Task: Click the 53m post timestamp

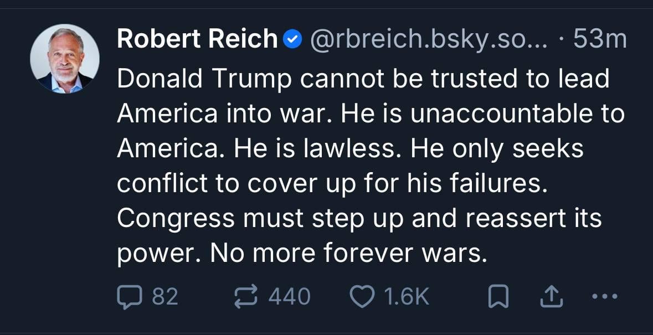Action: [x=600, y=39]
